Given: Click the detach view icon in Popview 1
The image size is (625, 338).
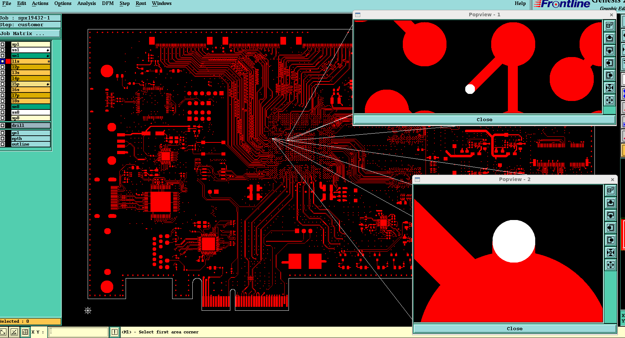Looking at the screenshot, I should [609, 26].
